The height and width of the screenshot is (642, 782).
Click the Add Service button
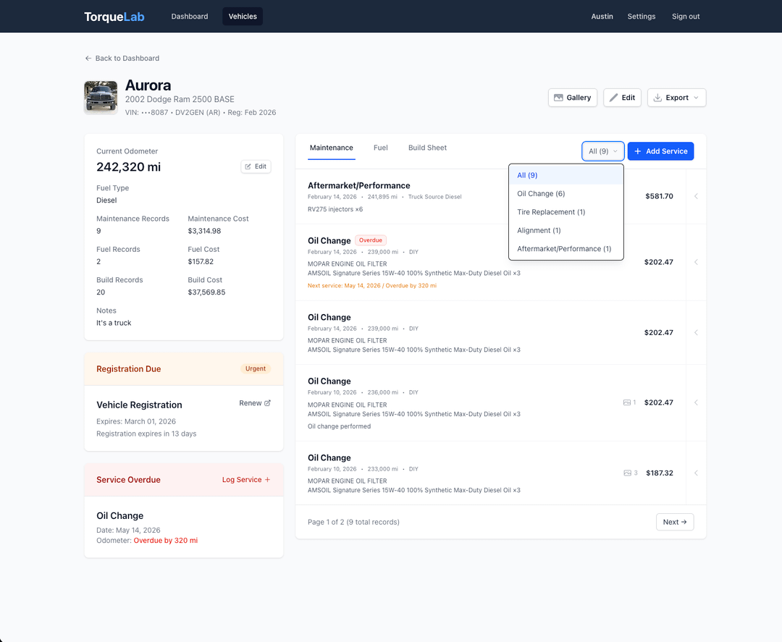[x=660, y=151]
